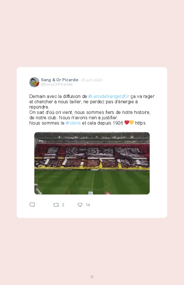Screen dimensions: 184x285
Task: Open the Sang & Or Picardie display name
Action: [59, 80]
